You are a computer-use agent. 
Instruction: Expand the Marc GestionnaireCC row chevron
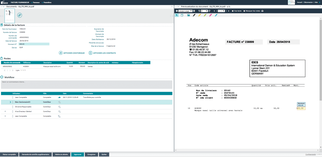pos(11,102)
